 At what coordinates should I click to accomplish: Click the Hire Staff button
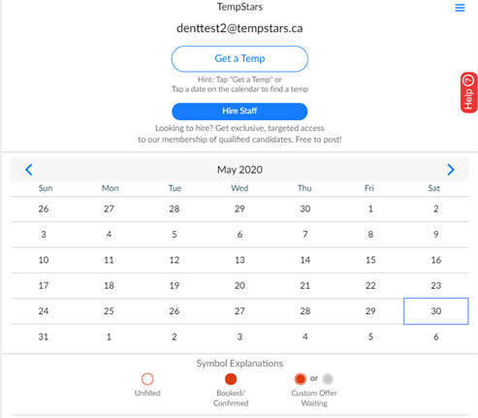point(239,112)
